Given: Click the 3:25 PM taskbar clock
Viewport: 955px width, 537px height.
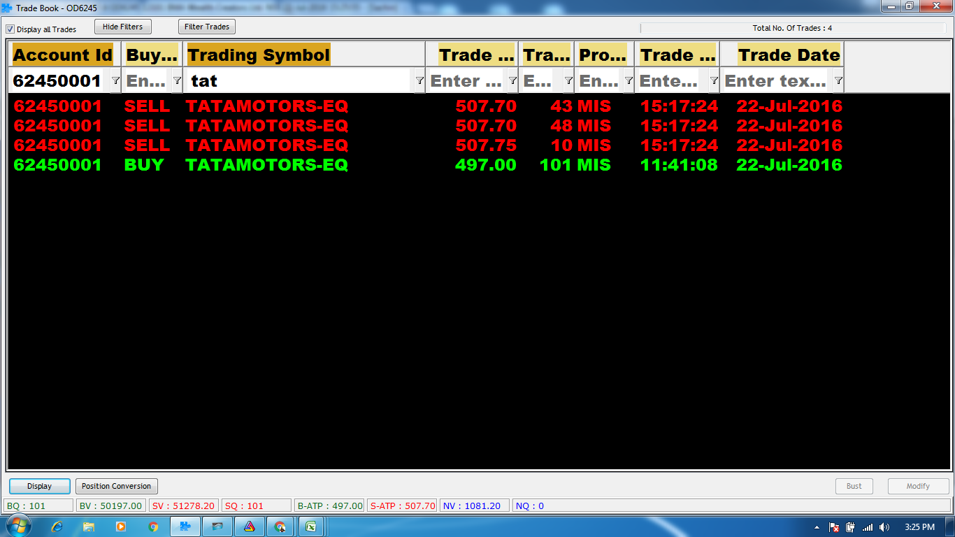Looking at the screenshot, I should [x=919, y=527].
